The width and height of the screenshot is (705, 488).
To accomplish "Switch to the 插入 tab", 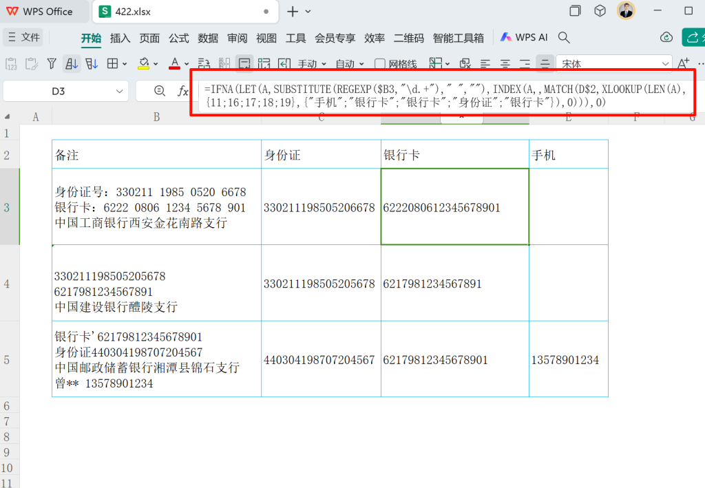I will click(x=120, y=38).
